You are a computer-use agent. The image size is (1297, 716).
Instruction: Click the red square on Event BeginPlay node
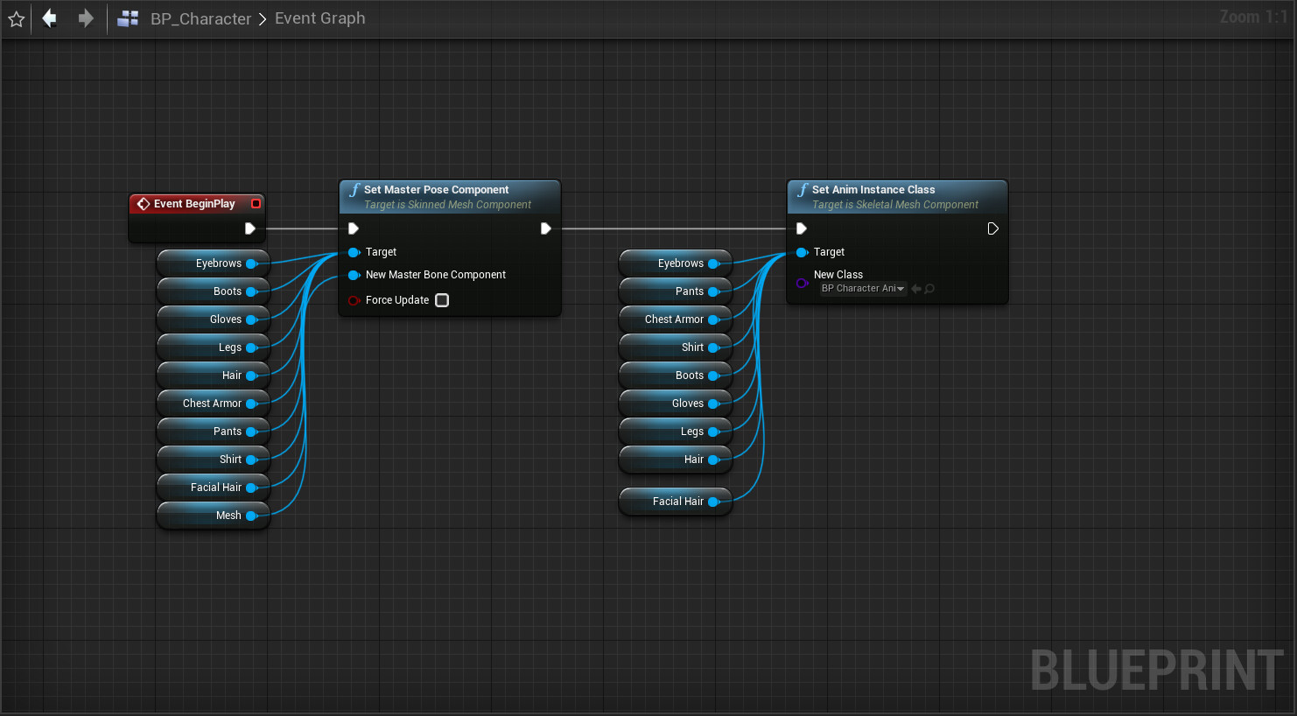pyautogui.click(x=256, y=203)
